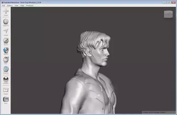Click the Import plus icon
The image size is (177, 115).
(x=6, y=11)
